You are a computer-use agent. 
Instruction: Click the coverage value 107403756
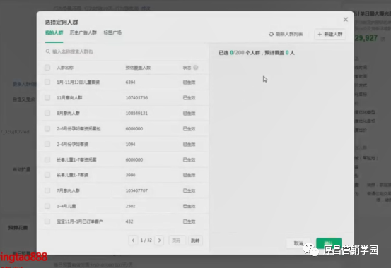(136, 97)
